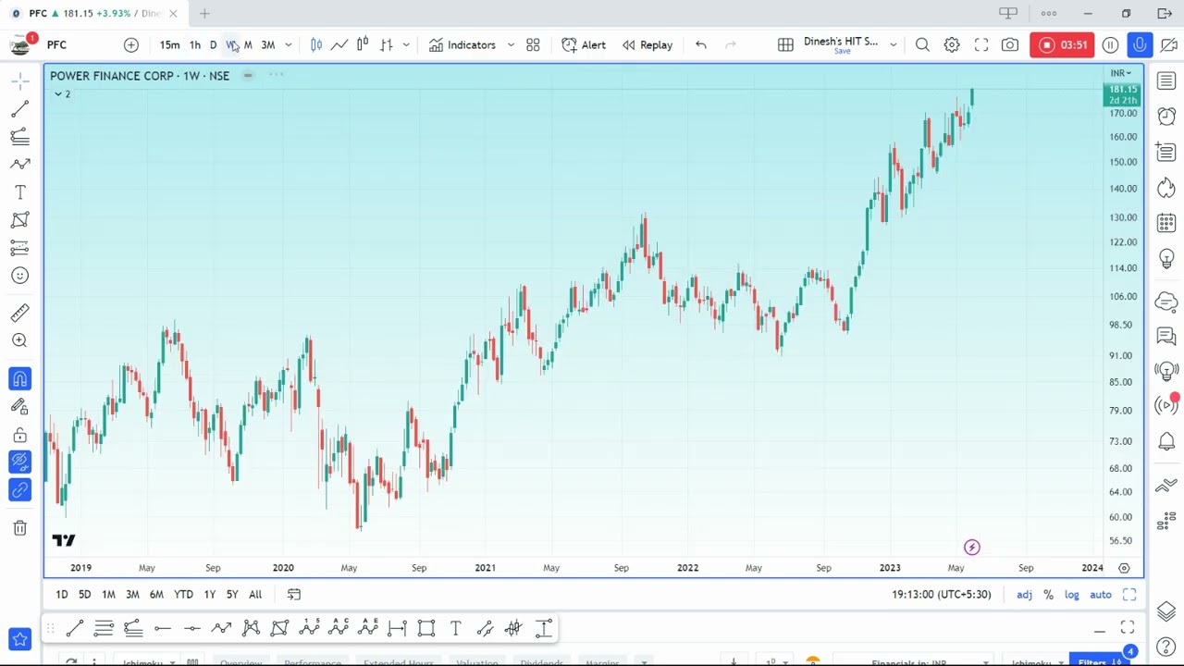Open the alerts clock icon on right sidebar

click(1166, 117)
